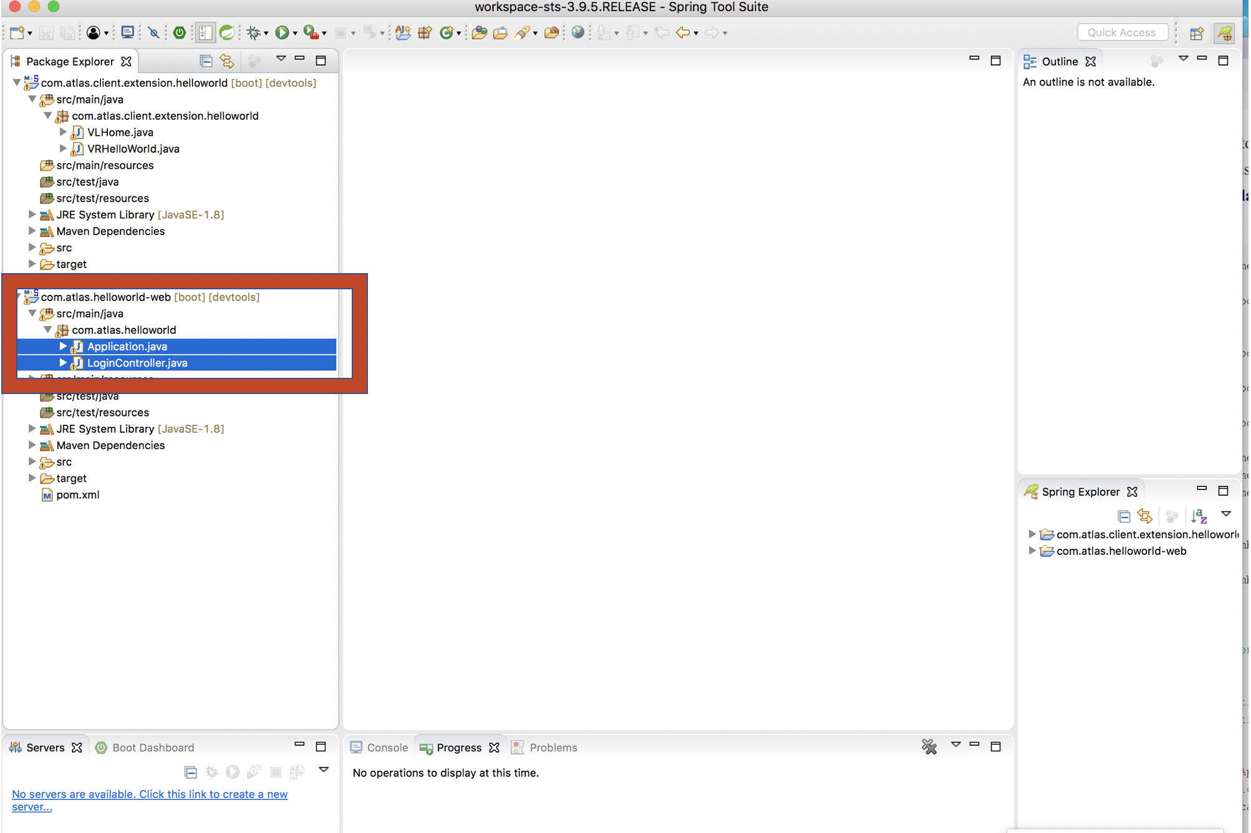
Task: Expand the VLHome.java tree node
Action: click(63, 132)
